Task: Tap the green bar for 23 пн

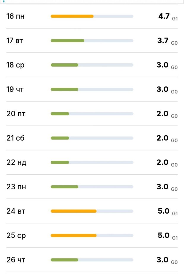Action: [64, 187]
